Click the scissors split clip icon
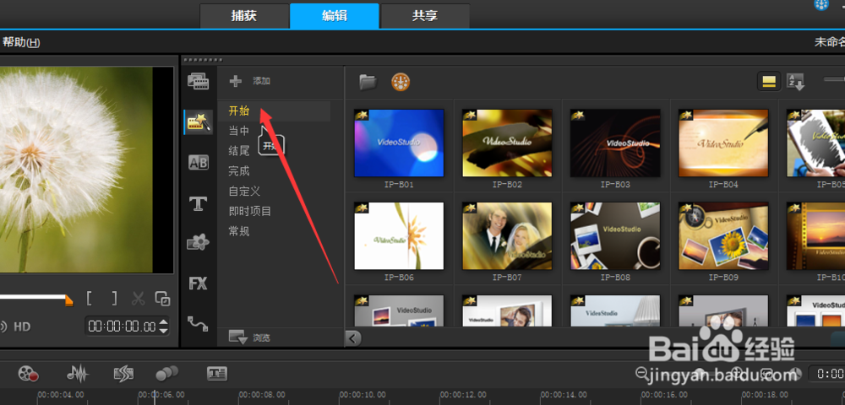The width and height of the screenshot is (845, 405). [x=139, y=298]
